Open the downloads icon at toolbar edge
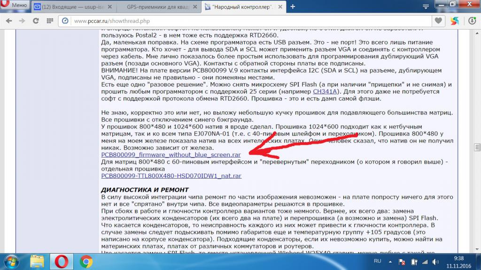 472,21
